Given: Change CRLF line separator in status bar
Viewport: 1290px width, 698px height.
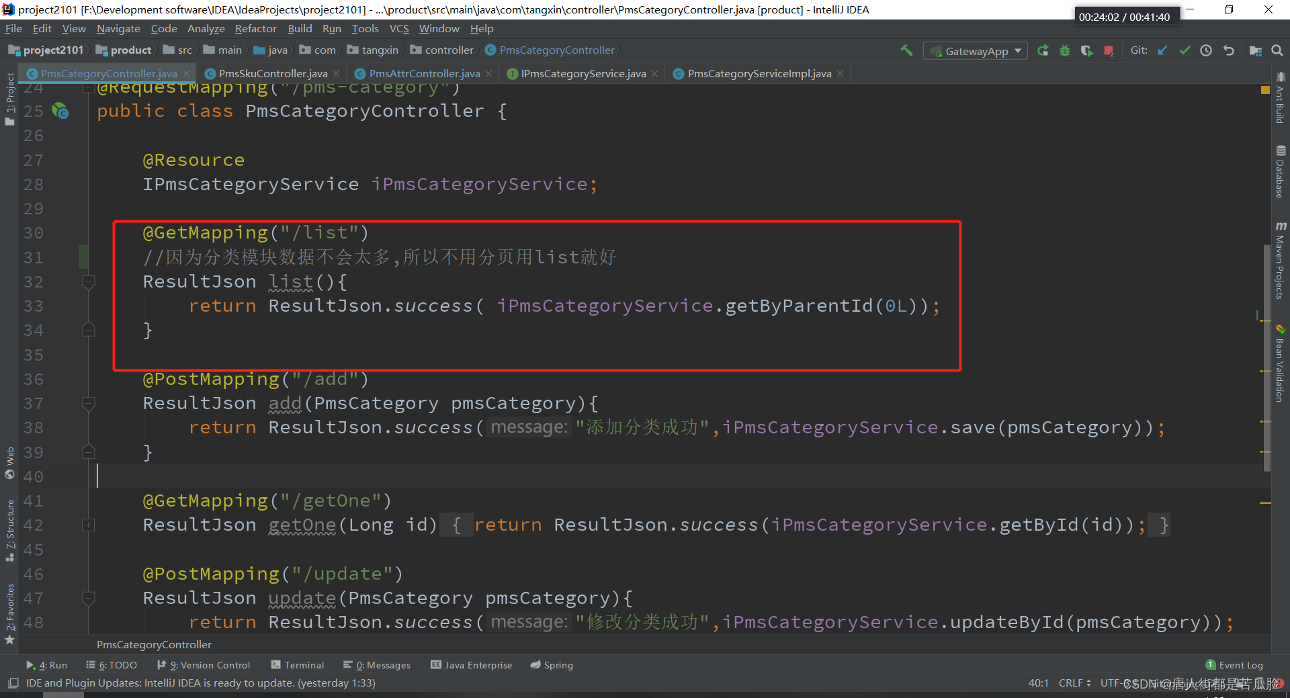Looking at the screenshot, I should coord(1074,683).
